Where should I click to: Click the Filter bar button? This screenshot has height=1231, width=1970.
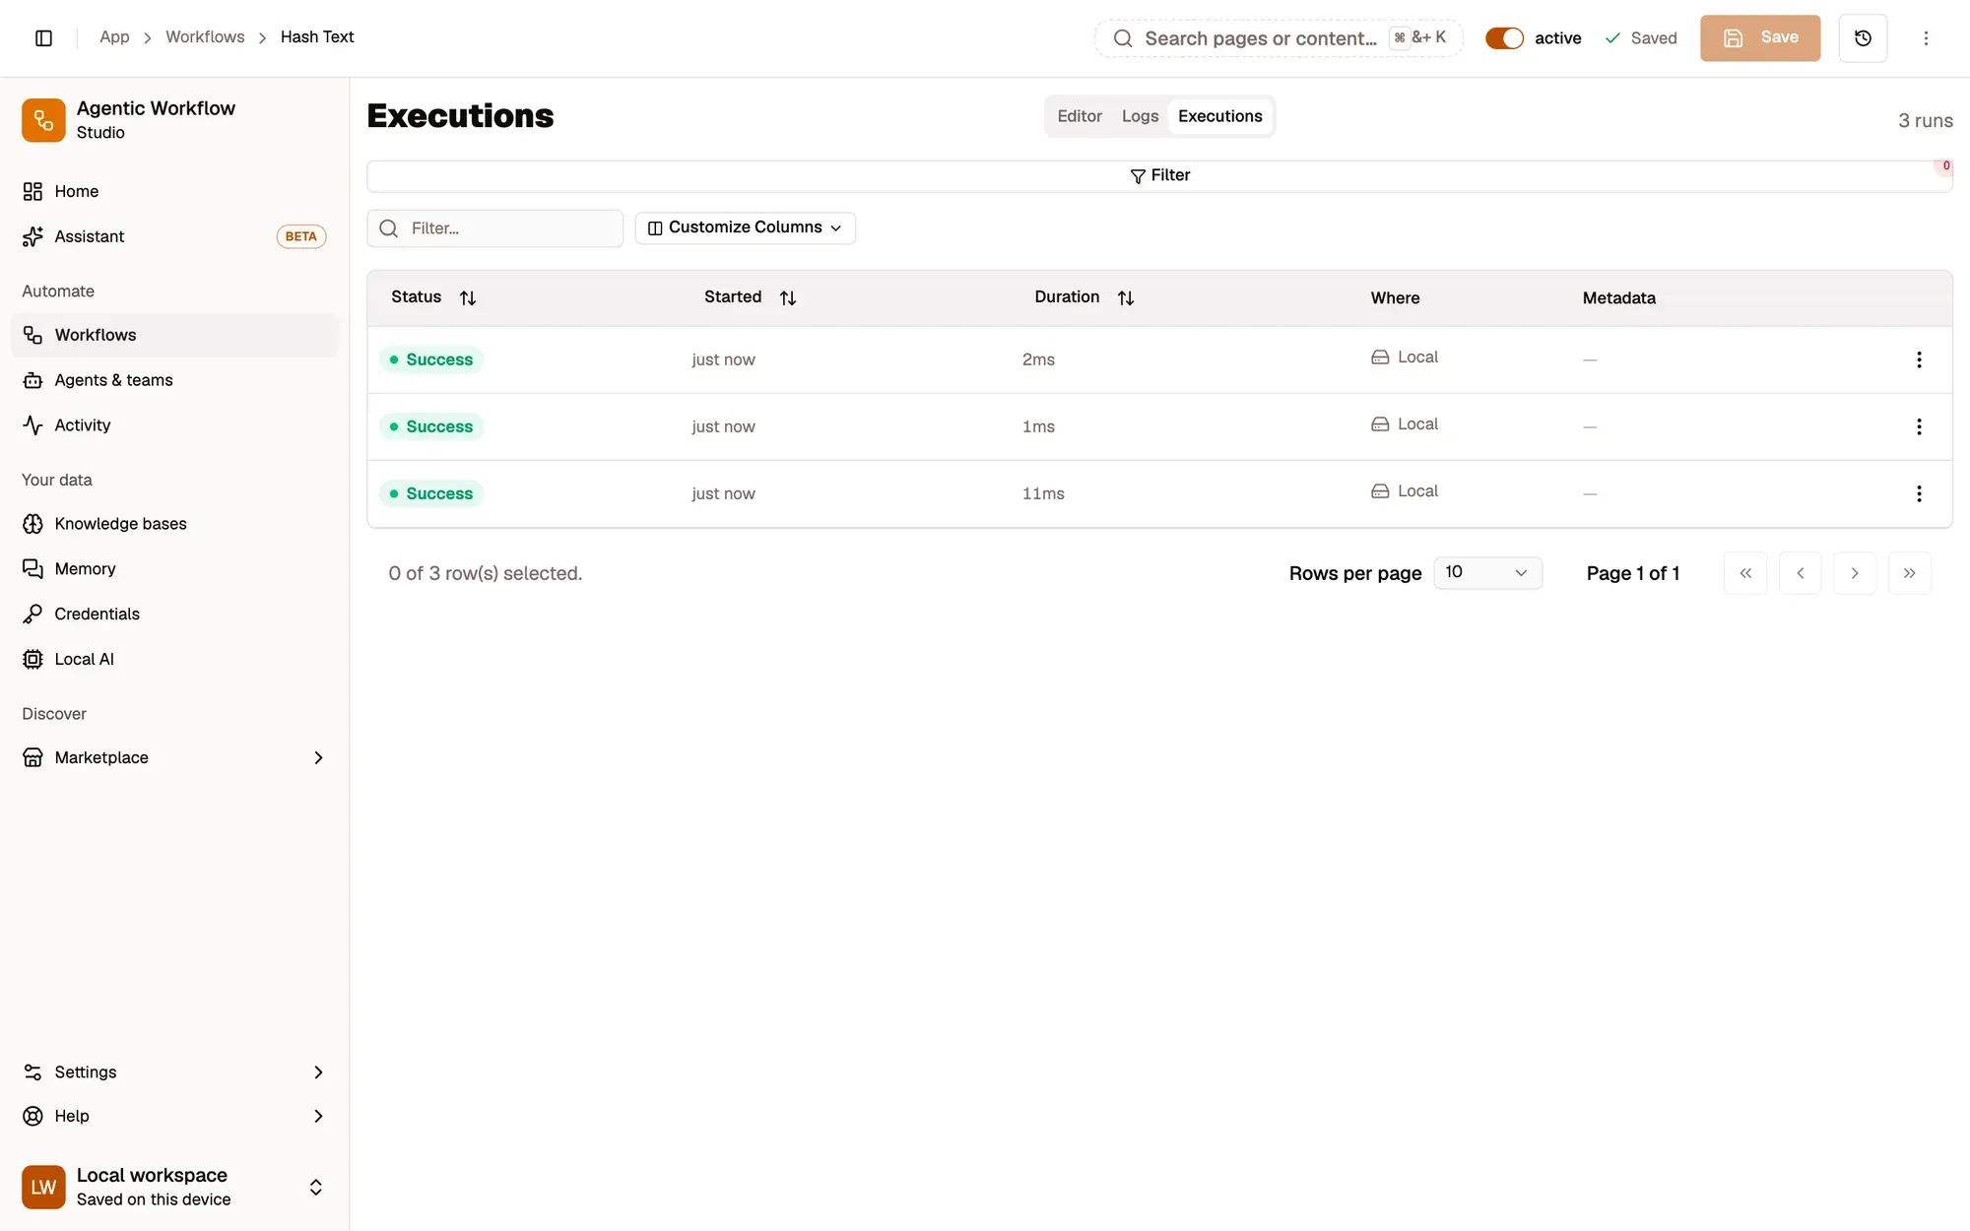pyautogui.click(x=1159, y=175)
